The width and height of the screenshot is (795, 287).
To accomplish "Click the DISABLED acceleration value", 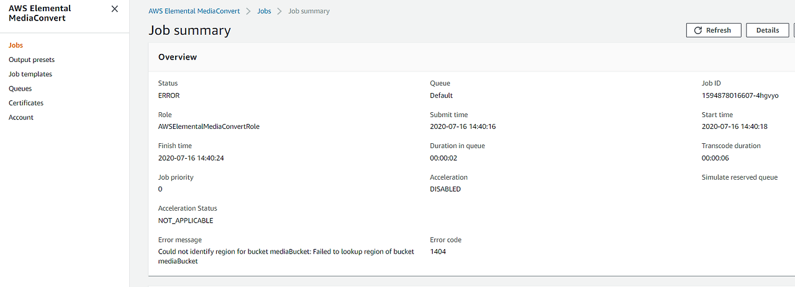I will pyautogui.click(x=445, y=189).
